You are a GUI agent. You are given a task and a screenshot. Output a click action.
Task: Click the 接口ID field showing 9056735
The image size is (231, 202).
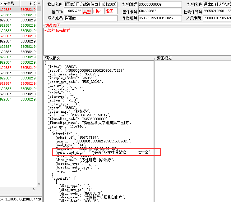73,11
